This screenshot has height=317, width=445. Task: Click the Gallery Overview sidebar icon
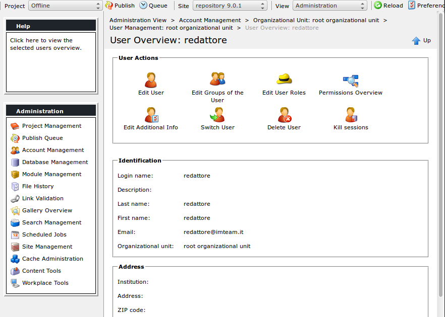(15, 211)
